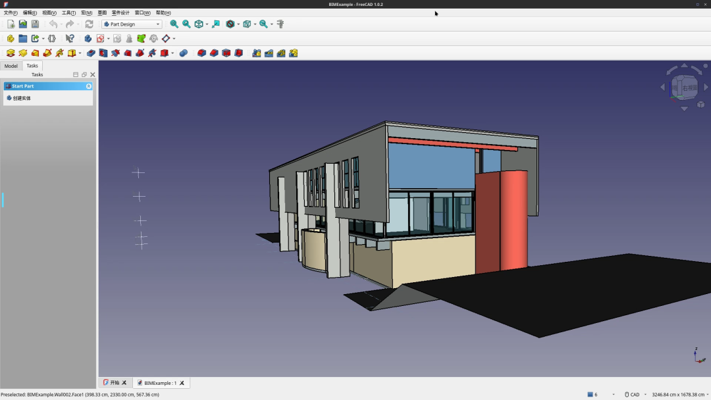The width and height of the screenshot is (711, 400).
Task: Choose the Groove tool
Action: pyautogui.click(x=115, y=53)
